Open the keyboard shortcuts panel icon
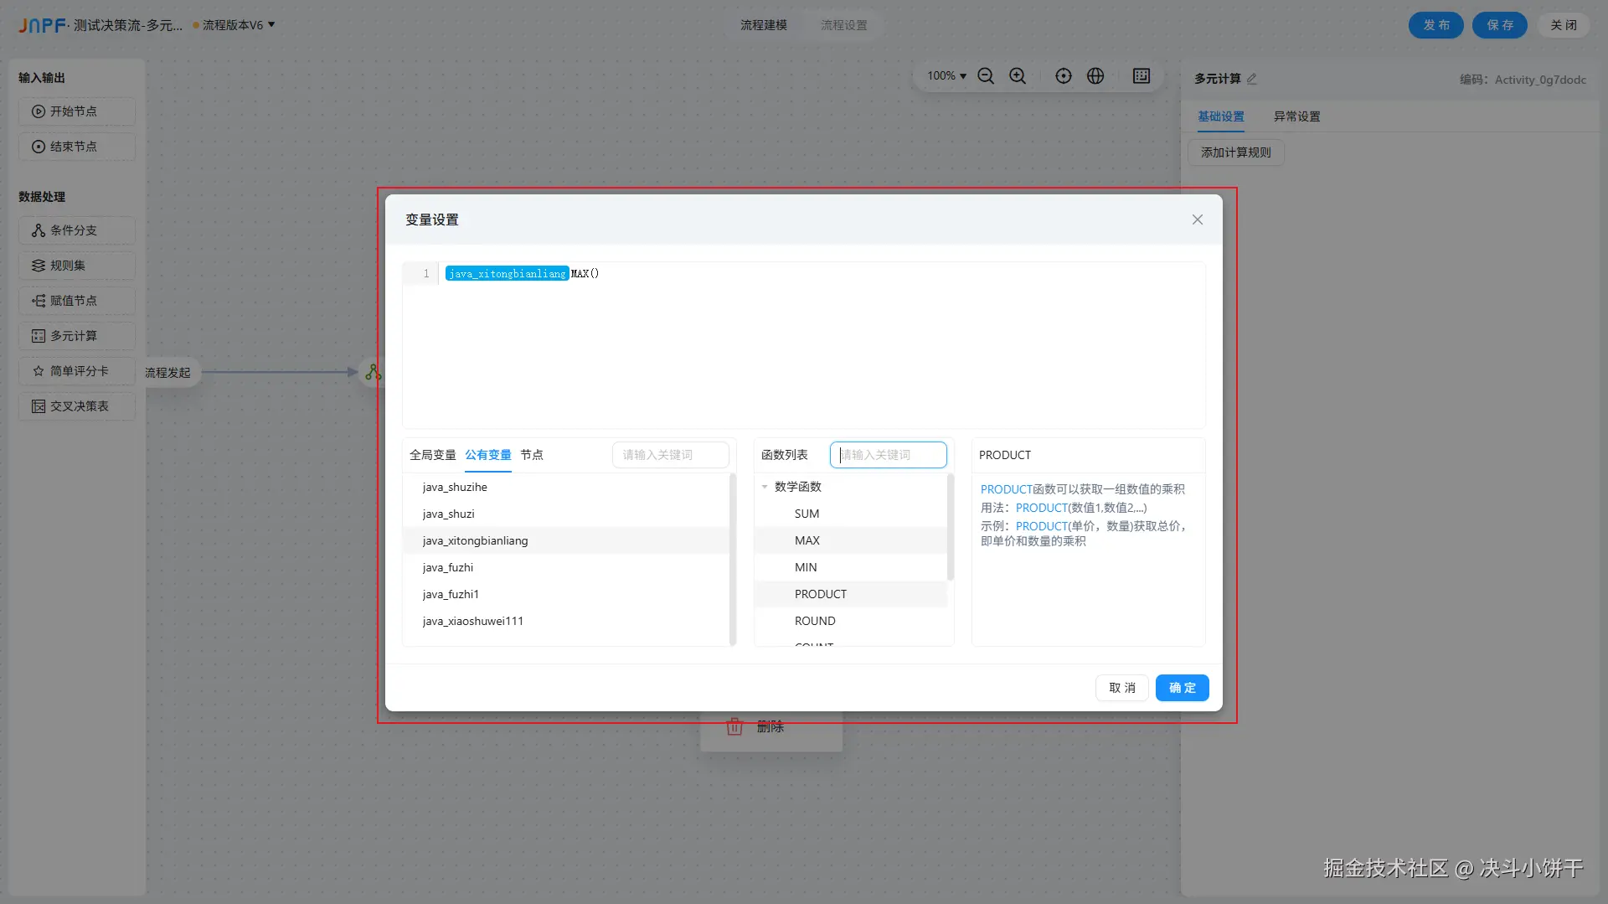The height and width of the screenshot is (904, 1608). [x=1141, y=75]
